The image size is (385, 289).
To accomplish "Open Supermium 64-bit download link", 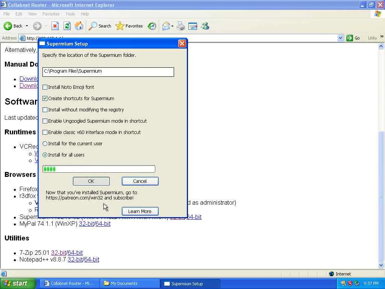I will 194,217.
